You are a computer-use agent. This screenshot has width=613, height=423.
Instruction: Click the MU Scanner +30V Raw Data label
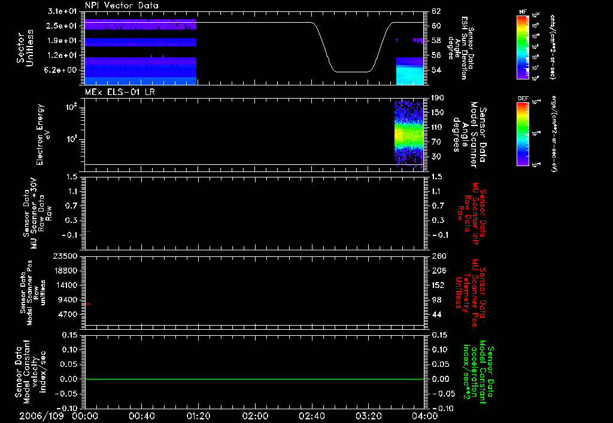37,213
